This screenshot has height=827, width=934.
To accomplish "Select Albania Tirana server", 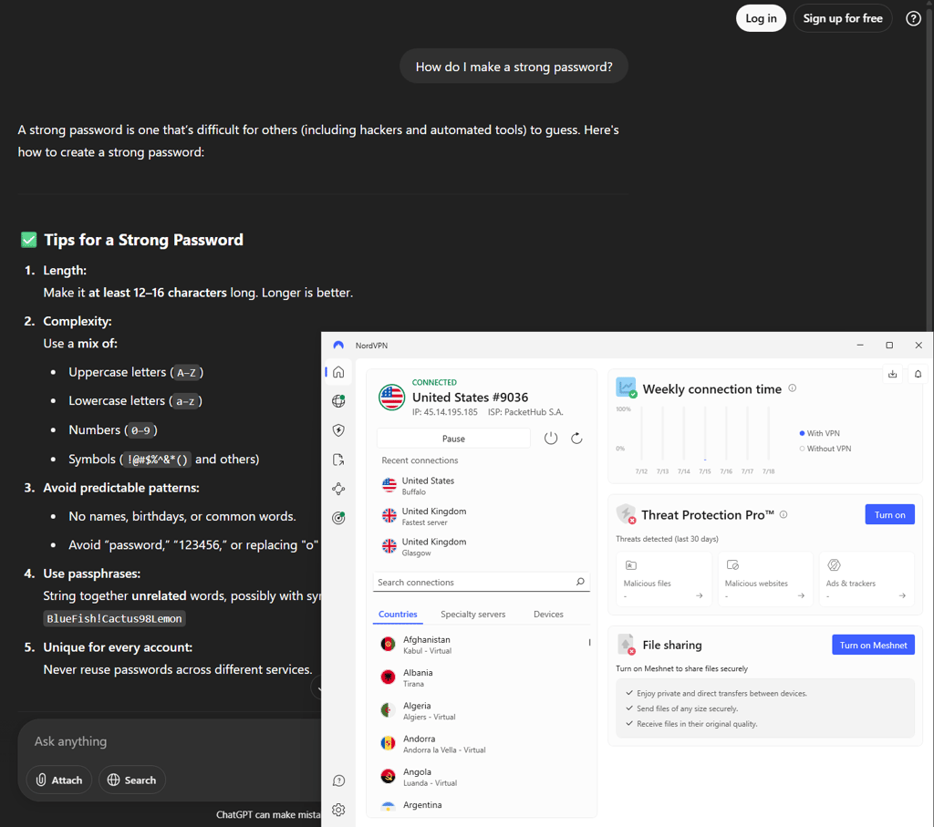I will (x=482, y=677).
